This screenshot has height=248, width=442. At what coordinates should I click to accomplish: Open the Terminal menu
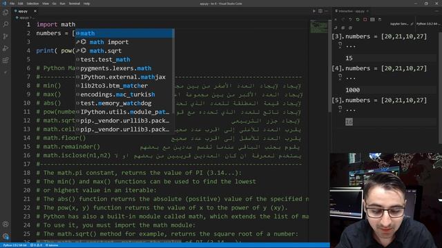coord(74,3)
